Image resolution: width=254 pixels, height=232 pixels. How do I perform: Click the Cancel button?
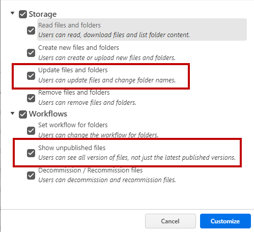click(171, 221)
